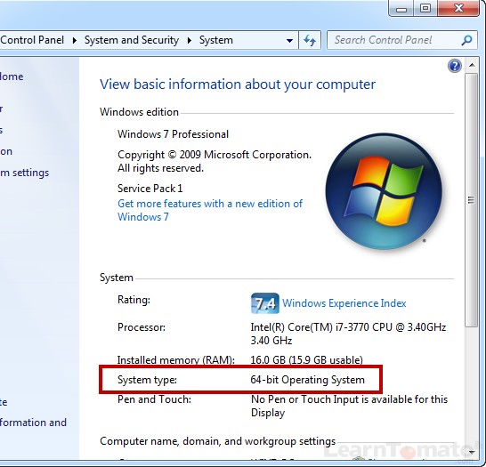Click the search magnifier icon
Image resolution: width=486 pixels, height=467 pixels.
point(466,40)
